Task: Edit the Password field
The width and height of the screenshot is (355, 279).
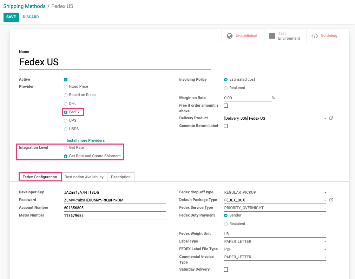Action: click(115, 200)
